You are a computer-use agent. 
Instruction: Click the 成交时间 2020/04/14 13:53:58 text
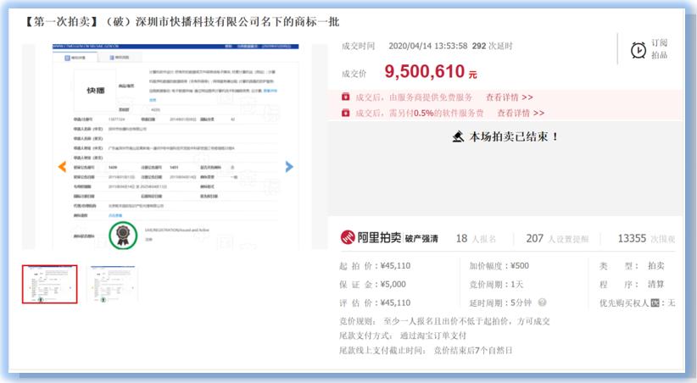[404, 46]
